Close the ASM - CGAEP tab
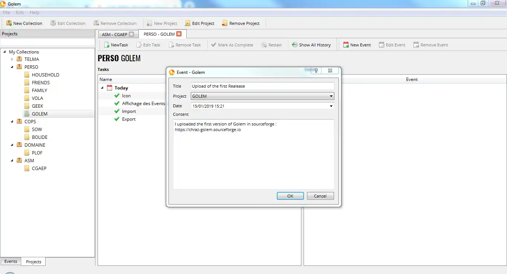 click(x=131, y=34)
